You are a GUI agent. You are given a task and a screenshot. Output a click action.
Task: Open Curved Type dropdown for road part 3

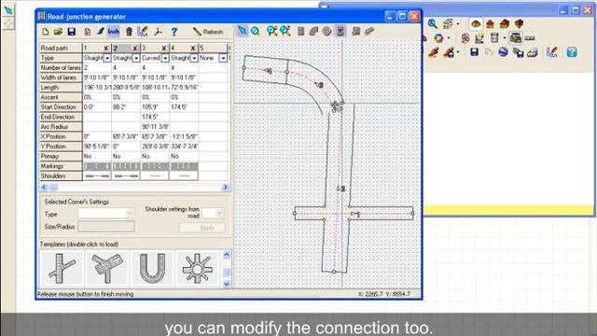click(x=165, y=58)
